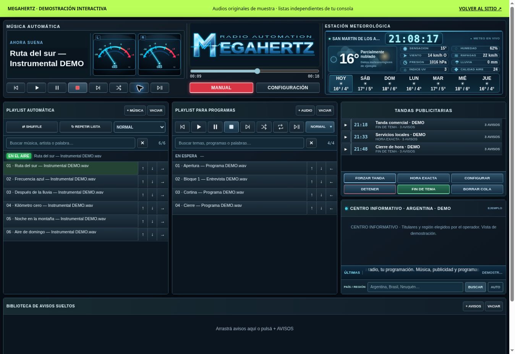
Task: Move 'Noche en la montaña' track up
Action: pos(143,221)
